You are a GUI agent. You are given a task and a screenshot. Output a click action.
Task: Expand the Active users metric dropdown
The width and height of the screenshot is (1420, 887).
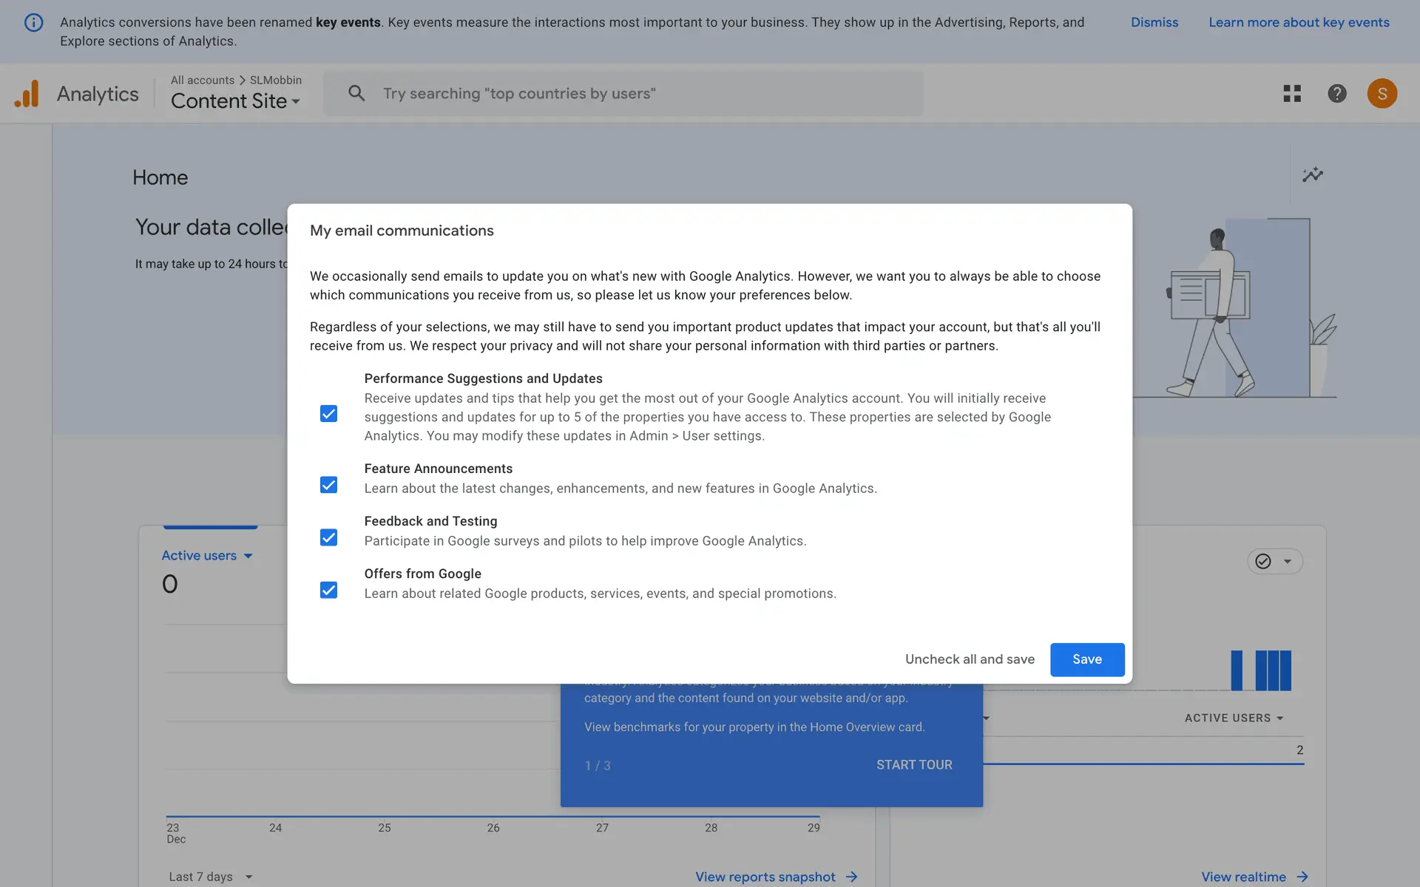click(207, 555)
